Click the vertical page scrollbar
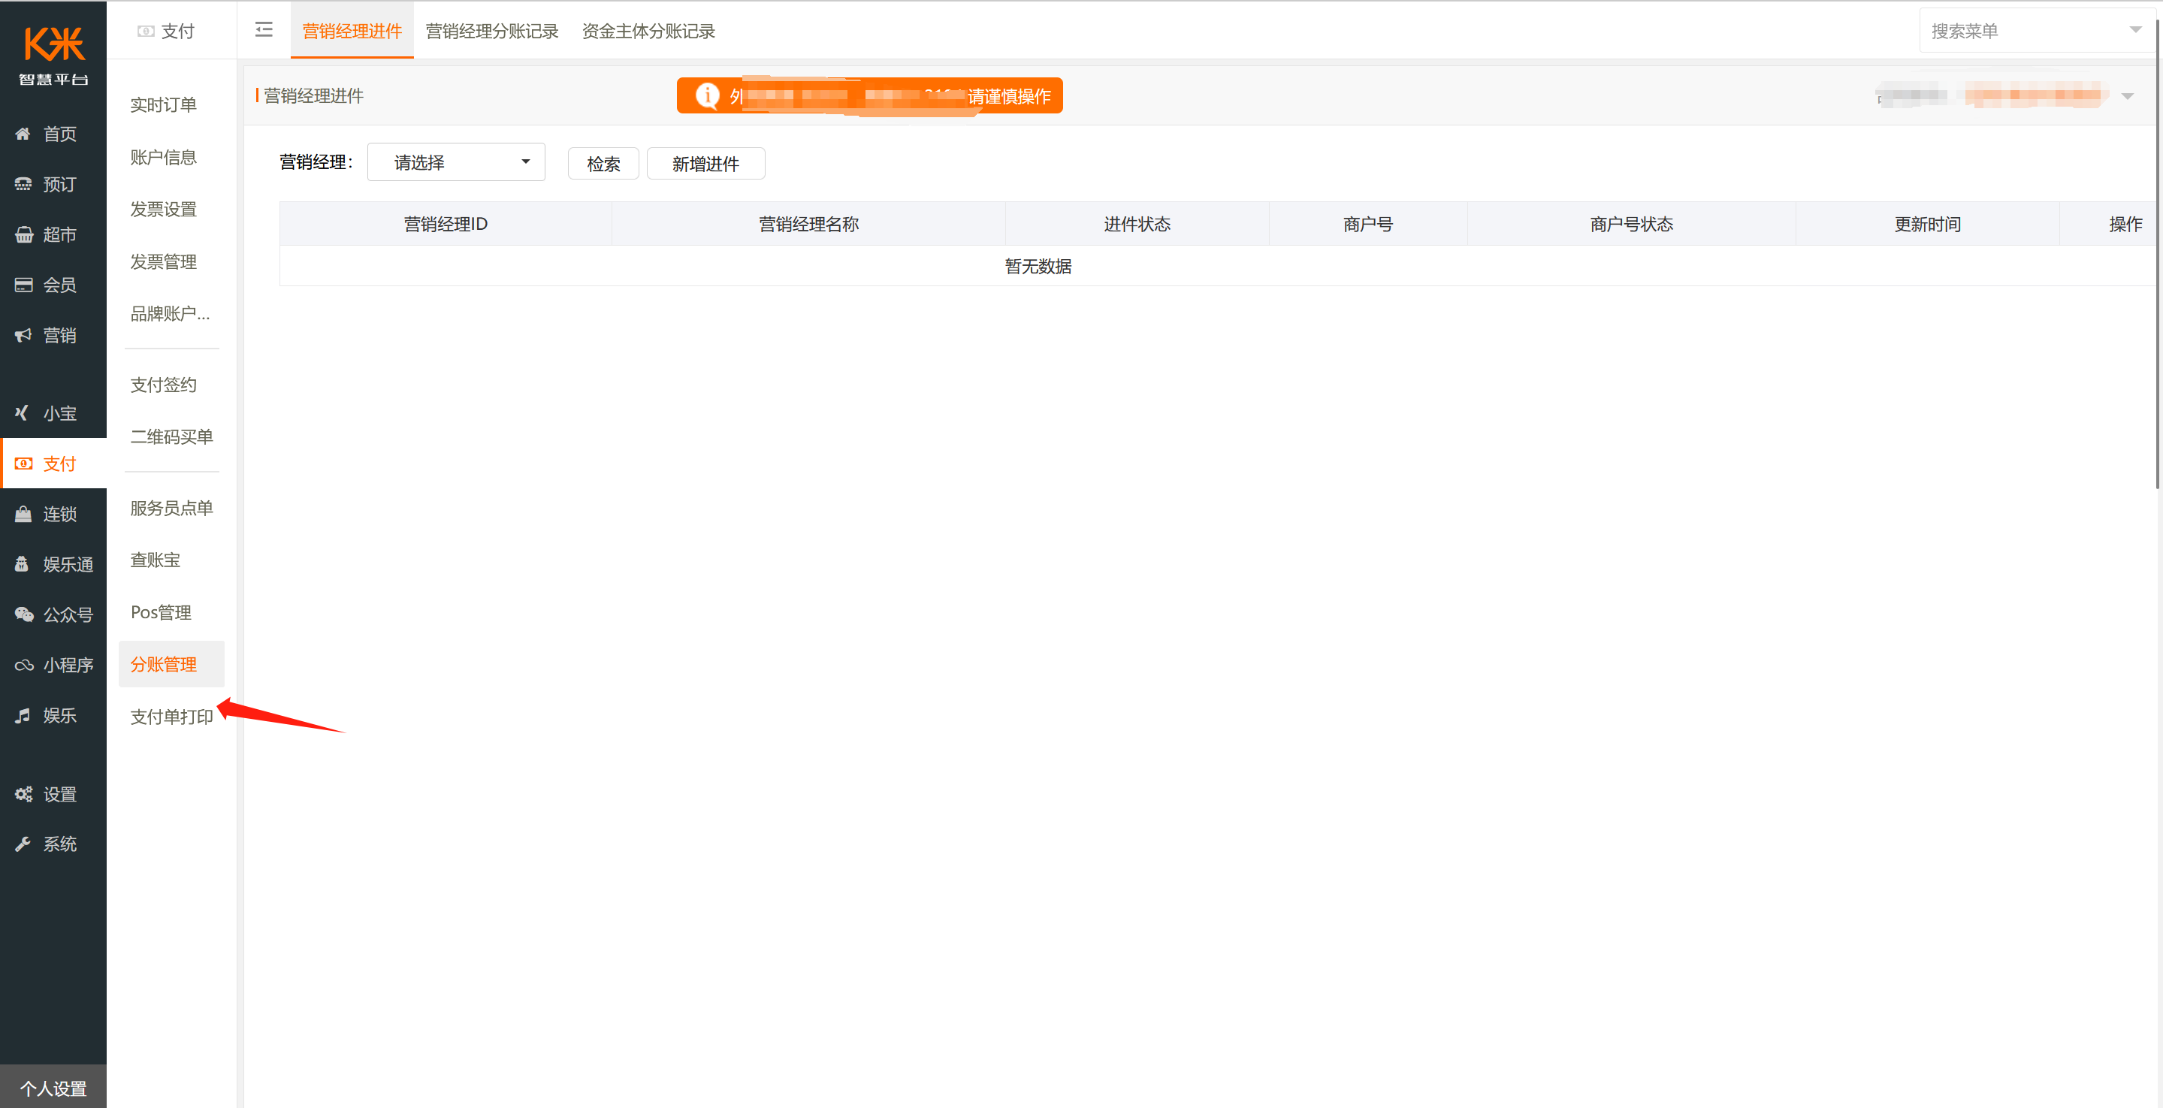The image size is (2163, 1108). pos(2158,252)
